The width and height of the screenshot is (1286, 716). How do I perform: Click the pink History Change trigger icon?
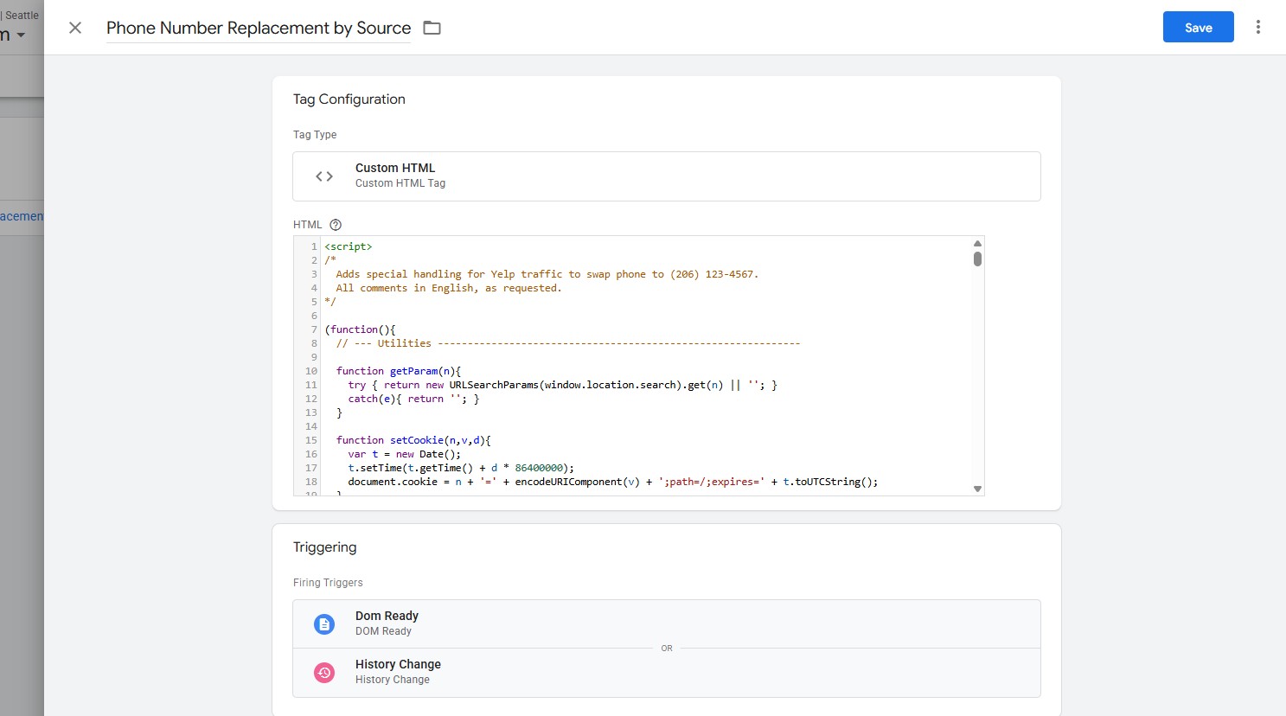tap(323, 671)
